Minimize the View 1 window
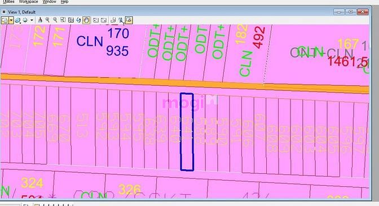 [x=339, y=12]
